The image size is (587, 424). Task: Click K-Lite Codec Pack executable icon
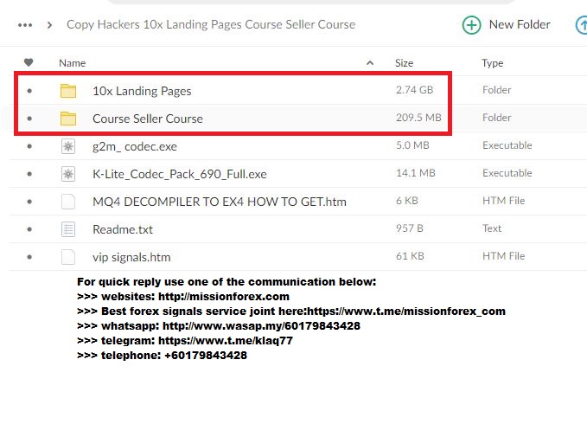tap(68, 174)
